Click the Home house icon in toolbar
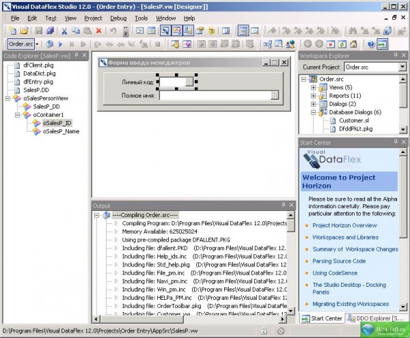The width and height of the screenshot is (410, 338). (x=354, y=44)
